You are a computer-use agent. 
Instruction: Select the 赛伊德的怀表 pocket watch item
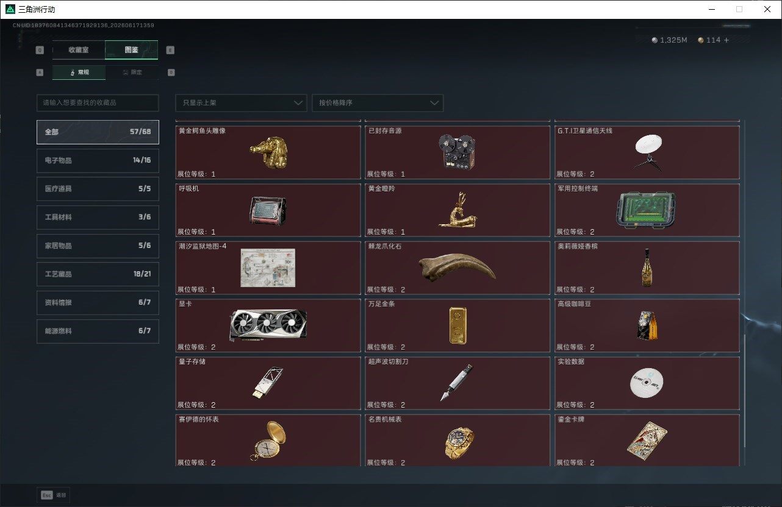[268, 441]
